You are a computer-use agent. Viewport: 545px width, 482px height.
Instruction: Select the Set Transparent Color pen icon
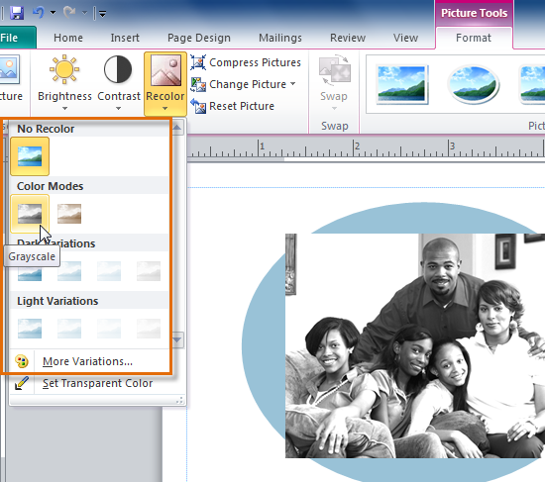22,383
